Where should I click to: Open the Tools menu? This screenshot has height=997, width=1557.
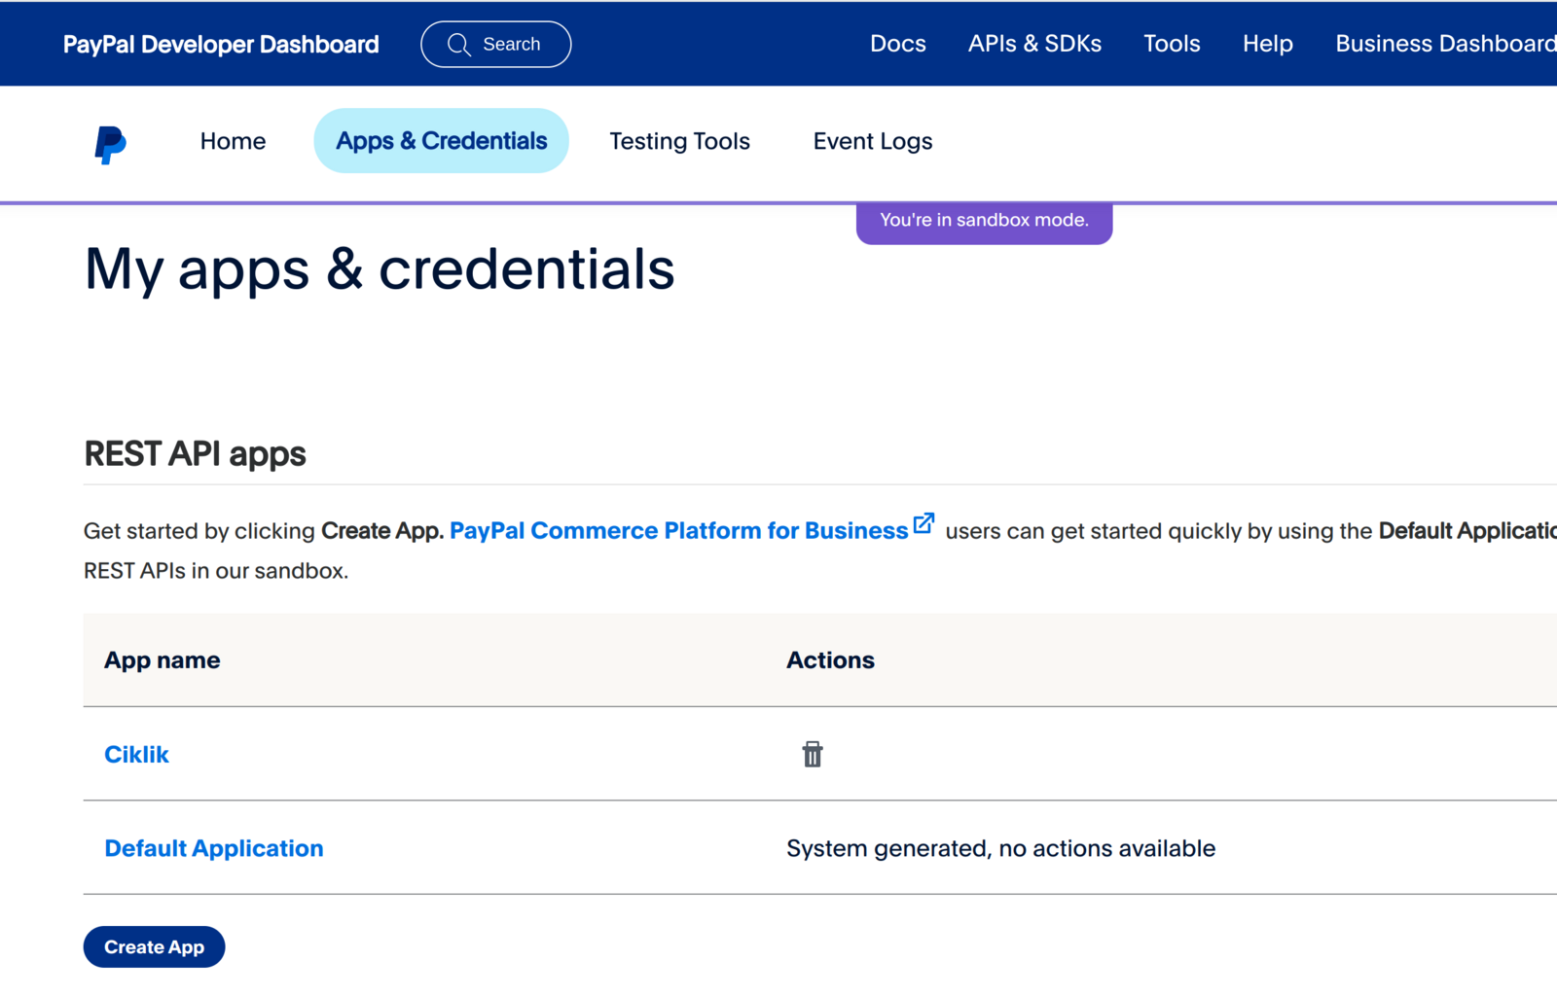click(1172, 44)
